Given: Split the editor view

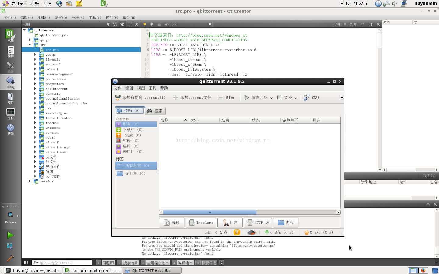Looking at the screenshot, I should pos(371,24).
